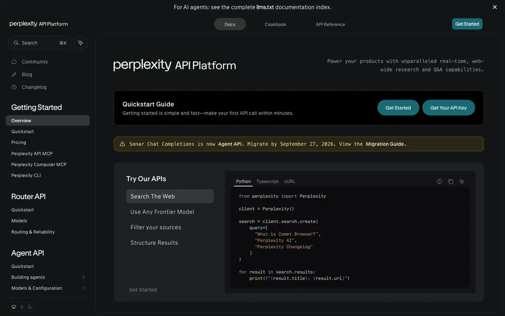505x316 pixels.
Task: Select Filter your sources example
Action: click(170, 228)
